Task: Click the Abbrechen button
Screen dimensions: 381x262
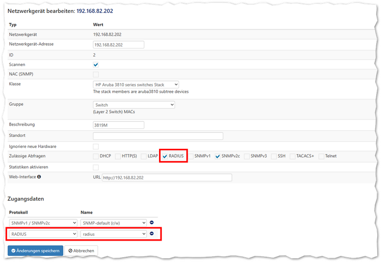Action: 81,251
